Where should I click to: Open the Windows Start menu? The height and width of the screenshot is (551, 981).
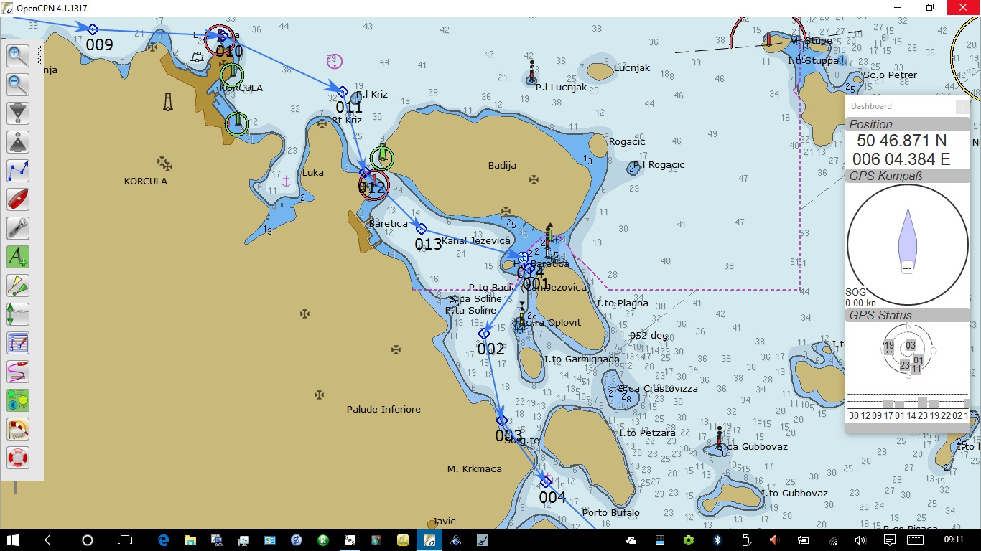pyautogui.click(x=13, y=540)
